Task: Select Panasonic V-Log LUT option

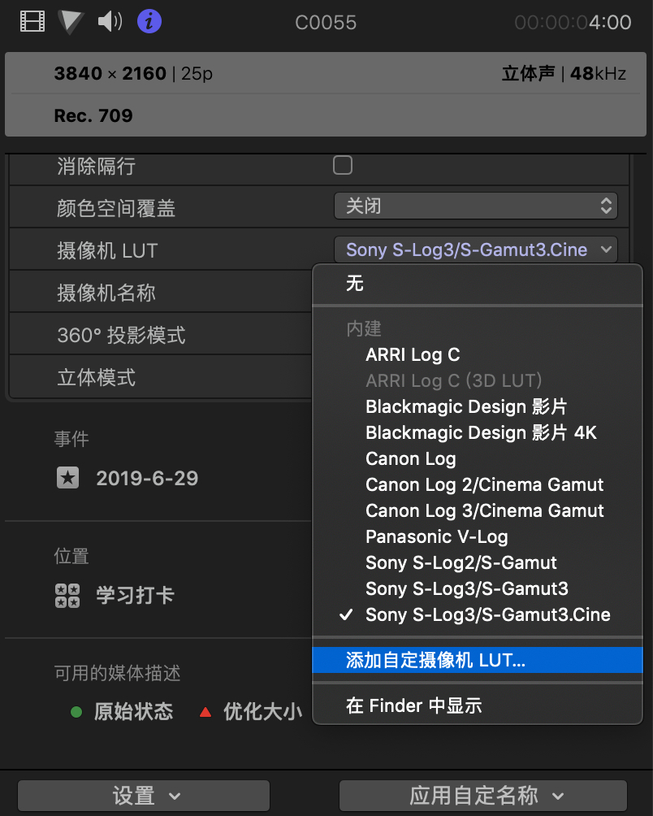Action: (436, 536)
